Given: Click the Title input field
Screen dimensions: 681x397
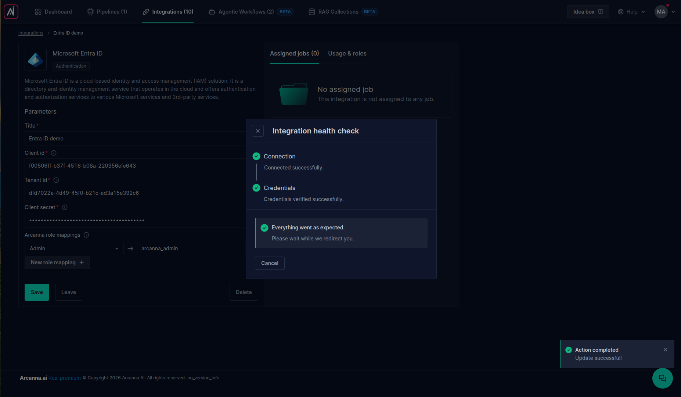Looking at the screenshot, I should click(x=135, y=139).
